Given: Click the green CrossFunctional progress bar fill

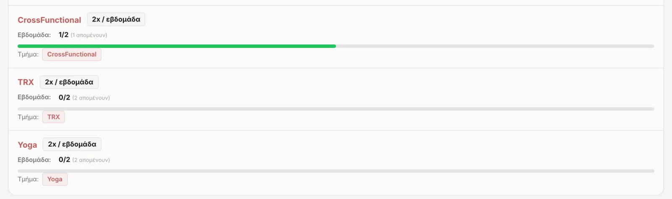Looking at the screenshot, I should pos(177,46).
